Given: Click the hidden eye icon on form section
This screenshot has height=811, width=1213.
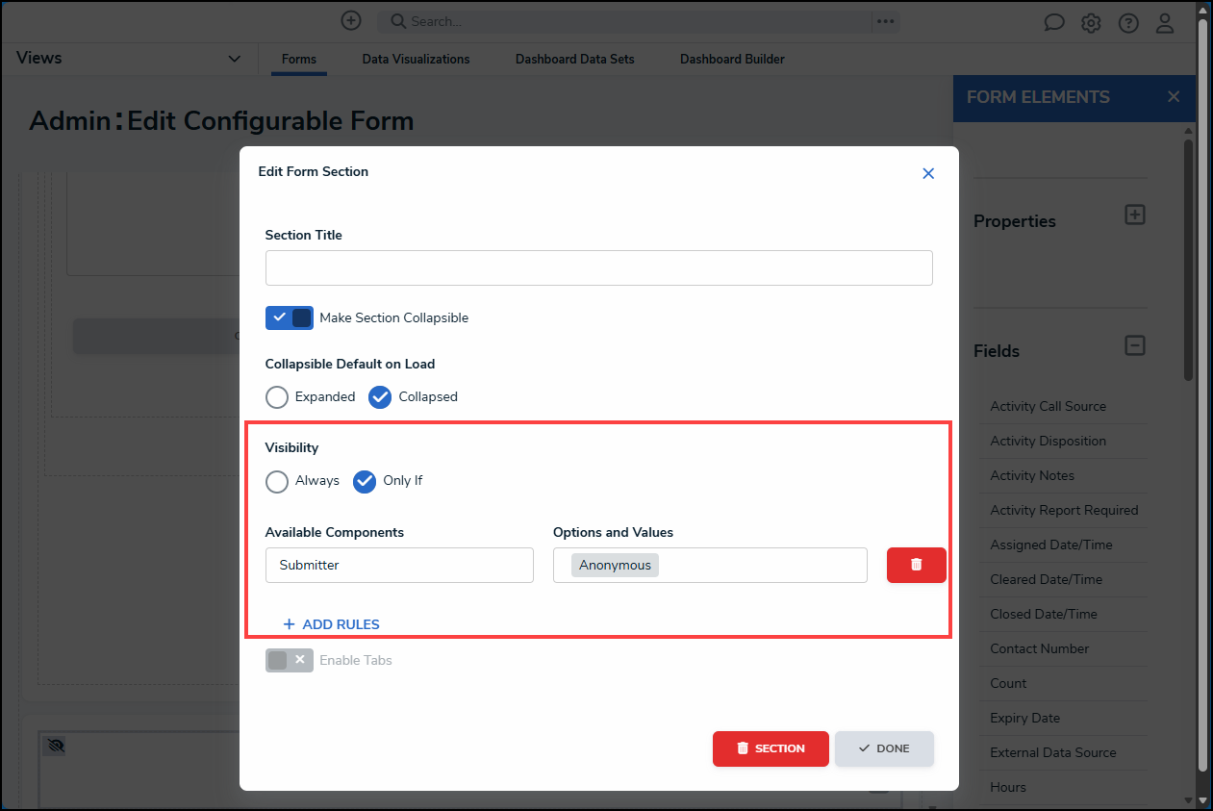Looking at the screenshot, I should pos(55,746).
